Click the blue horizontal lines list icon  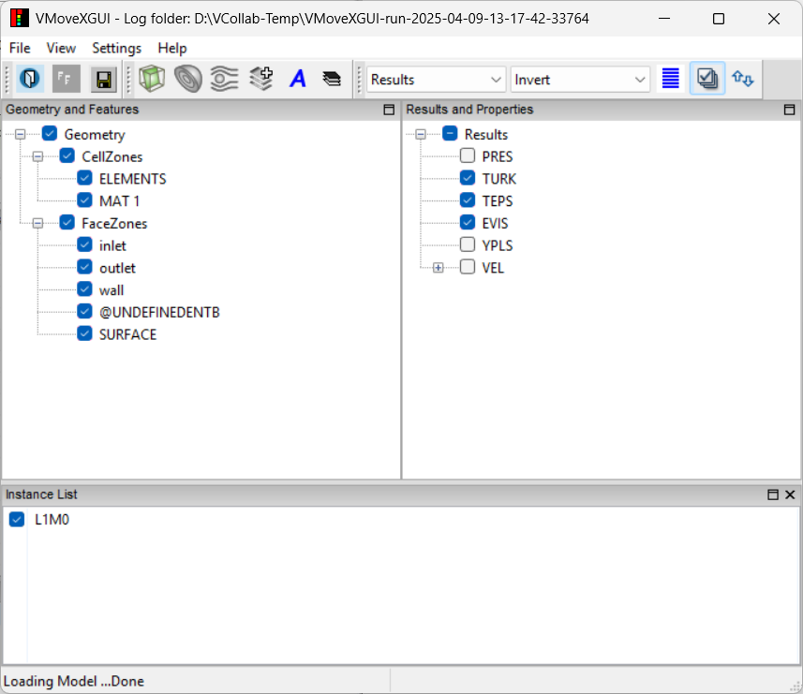pyautogui.click(x=671, y=80)
